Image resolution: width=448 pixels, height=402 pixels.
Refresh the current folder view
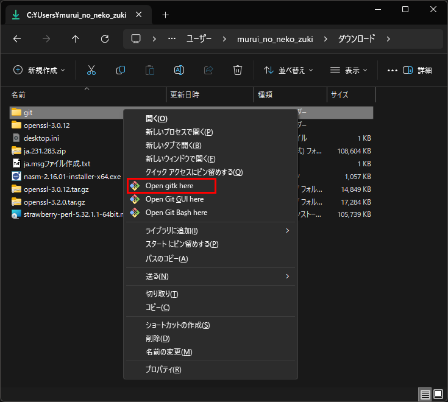(105, 39)
